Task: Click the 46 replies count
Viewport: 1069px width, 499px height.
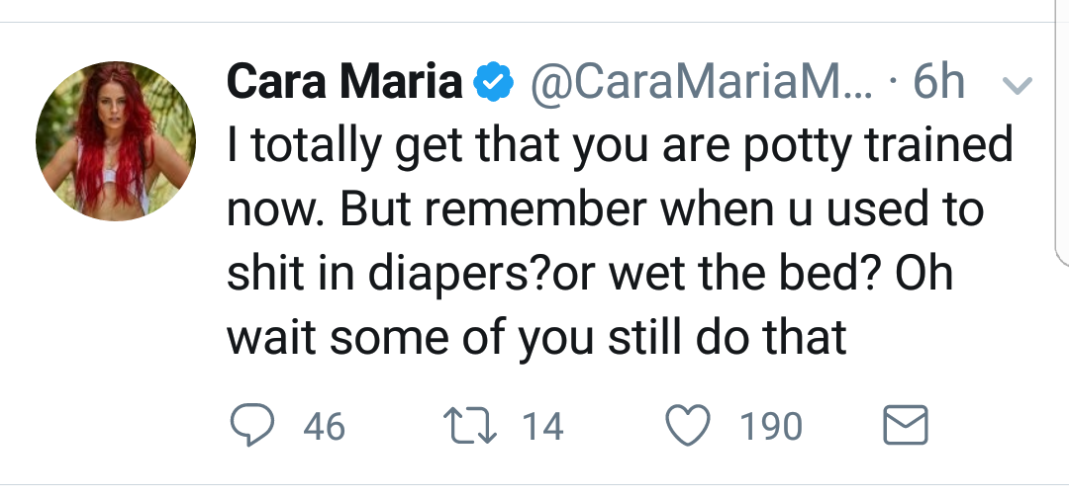Action: pos(325,427)
